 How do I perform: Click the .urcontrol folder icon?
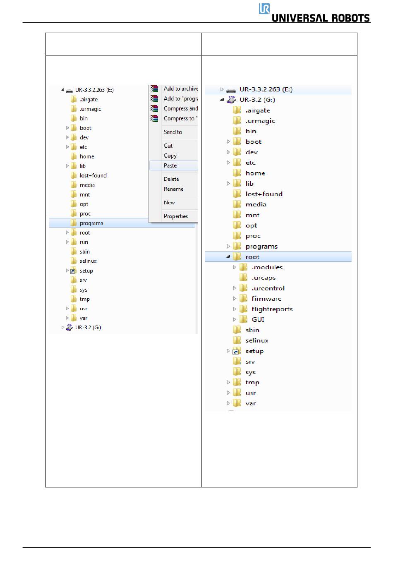tap(244, 288)
